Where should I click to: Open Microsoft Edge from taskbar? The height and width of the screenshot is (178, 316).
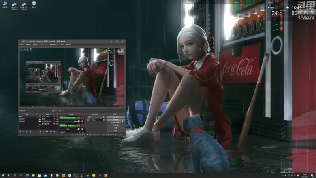click(x=27, y=176)
